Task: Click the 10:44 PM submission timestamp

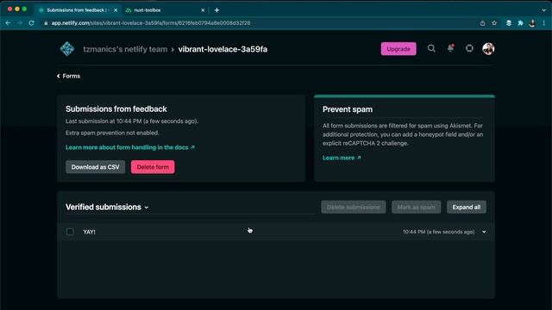Action: pyautogui.click(x=439, y=232)
